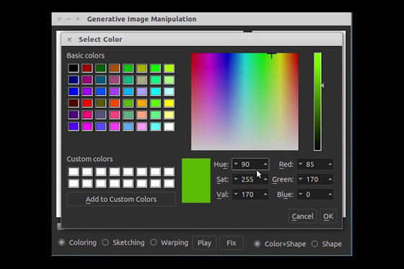Decrease Green value with down arrow
Viewport: 404px width, 269px height.
pyautogui.click(x=300, y=179)
